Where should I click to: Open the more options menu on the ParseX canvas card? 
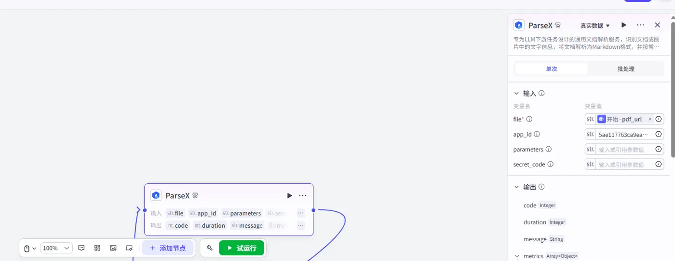click(303, 195)
